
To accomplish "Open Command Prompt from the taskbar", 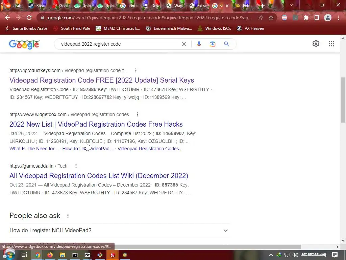I will (x=75, y=255).
